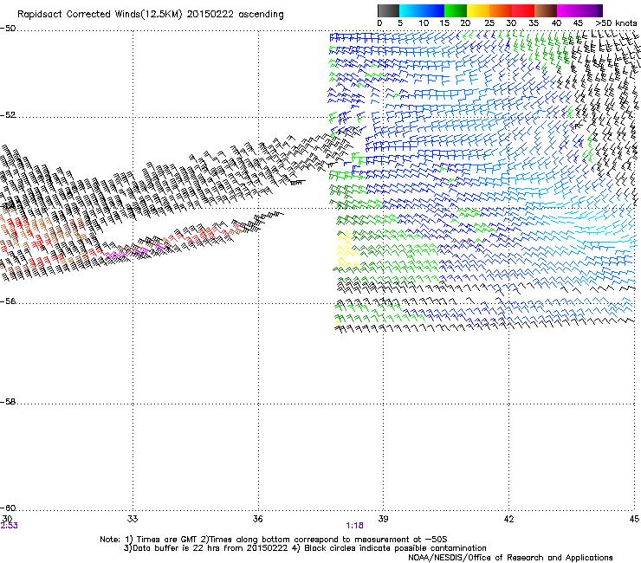This screenshot has height=563, width=641.
Task: Click longitude axis label '42'
Action: (508, 519)
